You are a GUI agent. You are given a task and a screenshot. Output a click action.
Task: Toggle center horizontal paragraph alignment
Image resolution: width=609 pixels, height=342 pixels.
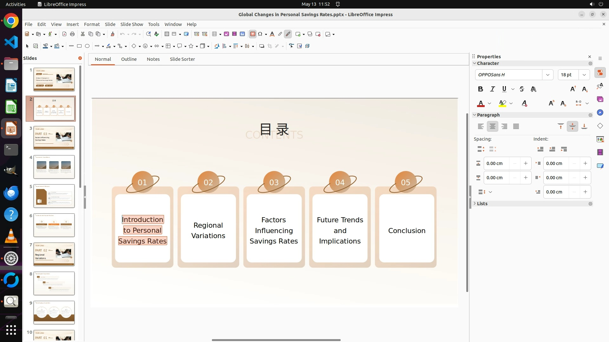point(492,126)
